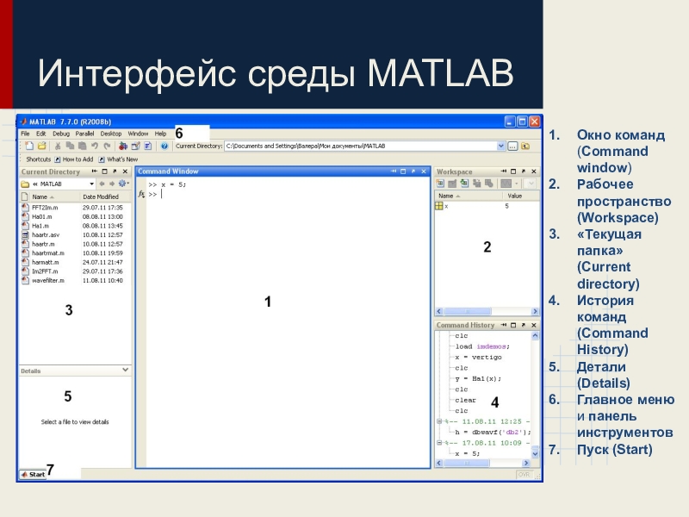Click Delete variable icon in Workspace toolbar

coord(488,184)
